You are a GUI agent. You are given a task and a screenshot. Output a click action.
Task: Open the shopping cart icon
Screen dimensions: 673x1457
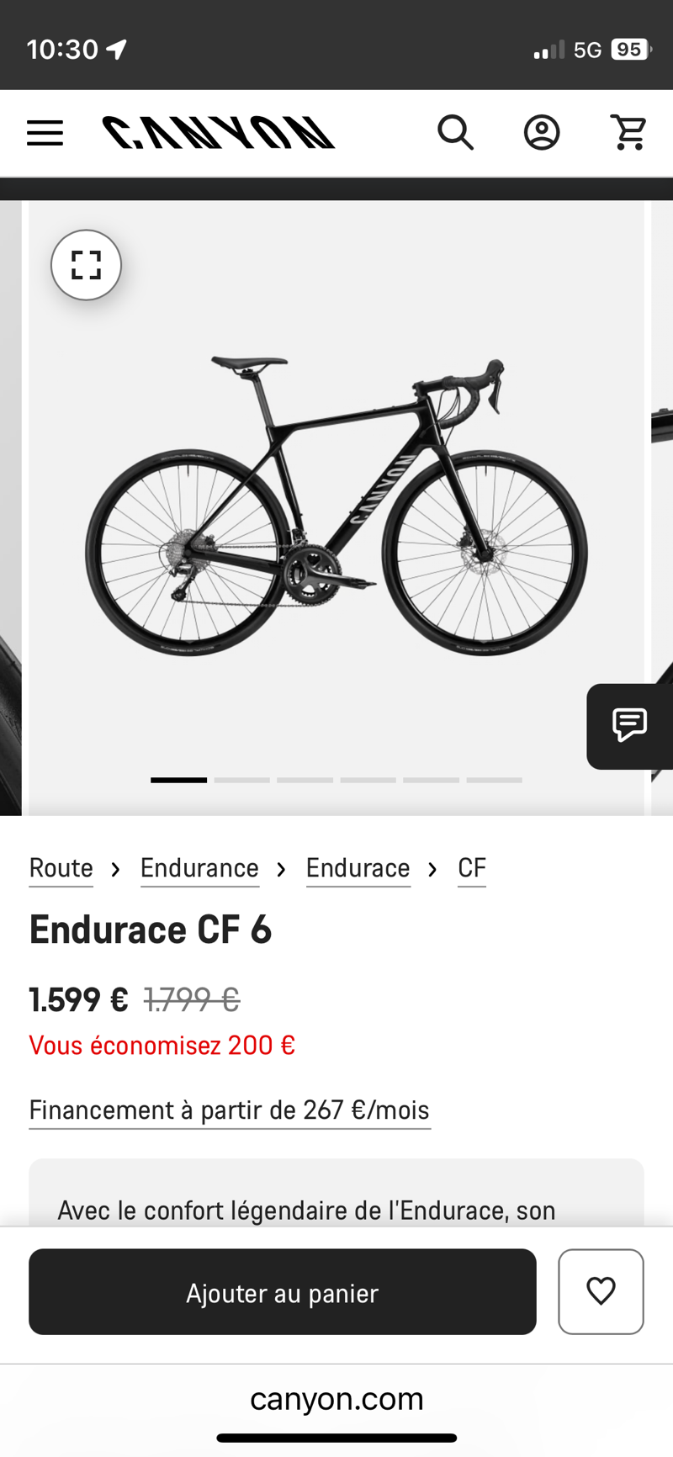click(628, 133)
